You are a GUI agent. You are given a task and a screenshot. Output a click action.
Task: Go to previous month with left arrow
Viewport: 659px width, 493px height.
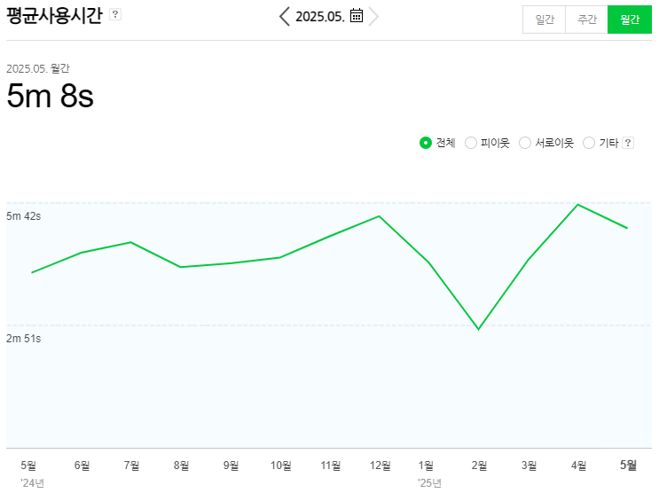pyautogui.click(x=284, y=16)
